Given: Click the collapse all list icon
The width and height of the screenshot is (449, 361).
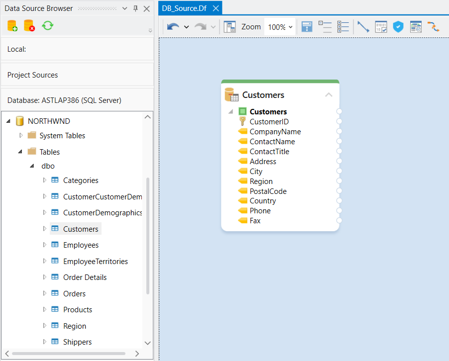Looking at the screenshot, I should point(325,27).
